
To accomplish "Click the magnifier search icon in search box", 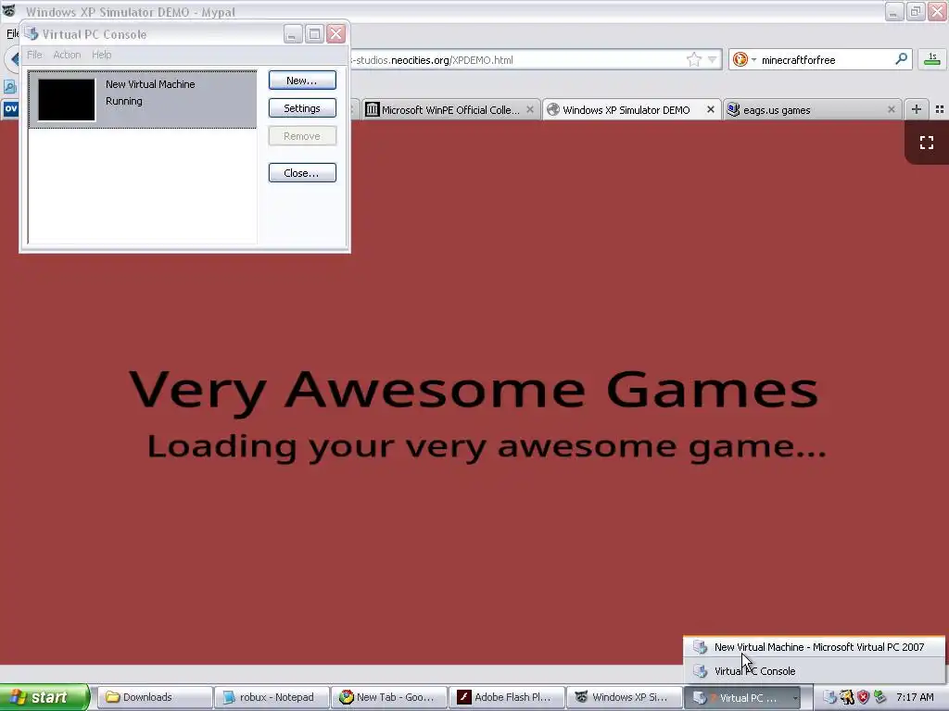I will click(901, 59).
